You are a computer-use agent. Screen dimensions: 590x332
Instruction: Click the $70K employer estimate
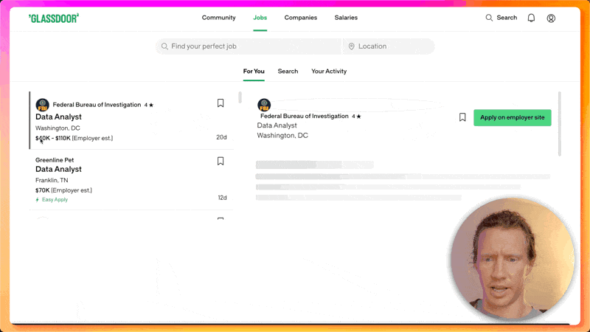63,190
